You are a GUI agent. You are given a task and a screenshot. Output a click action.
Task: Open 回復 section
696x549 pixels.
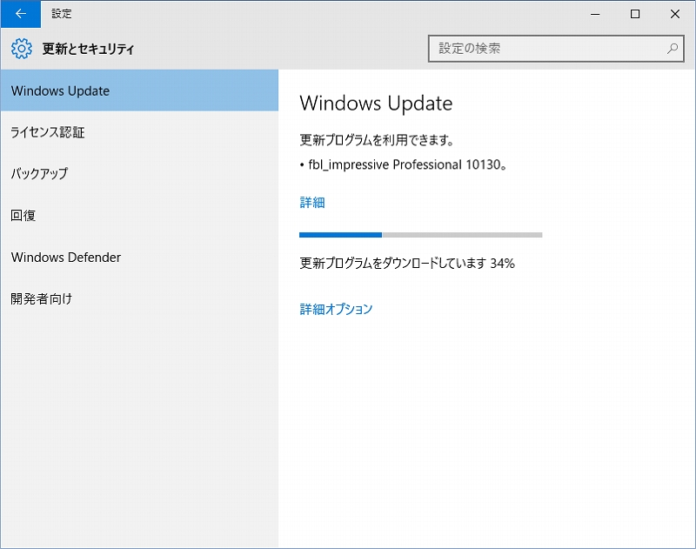tap(139, 215)
